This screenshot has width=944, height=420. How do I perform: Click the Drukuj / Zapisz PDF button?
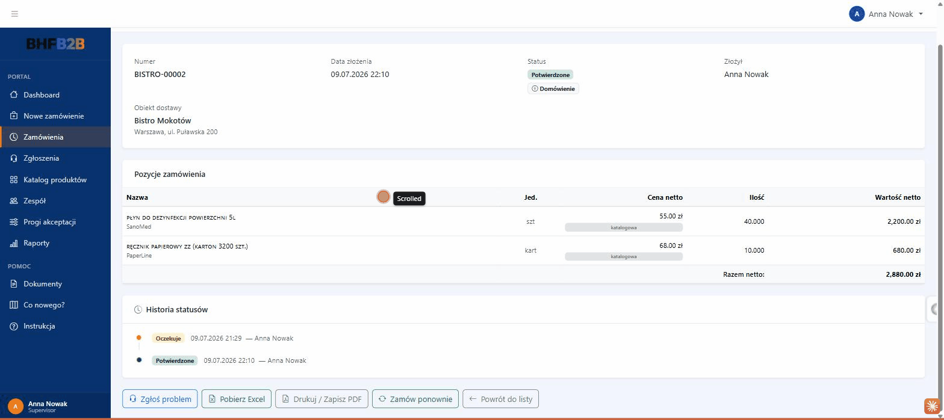[x=322, y=399]
